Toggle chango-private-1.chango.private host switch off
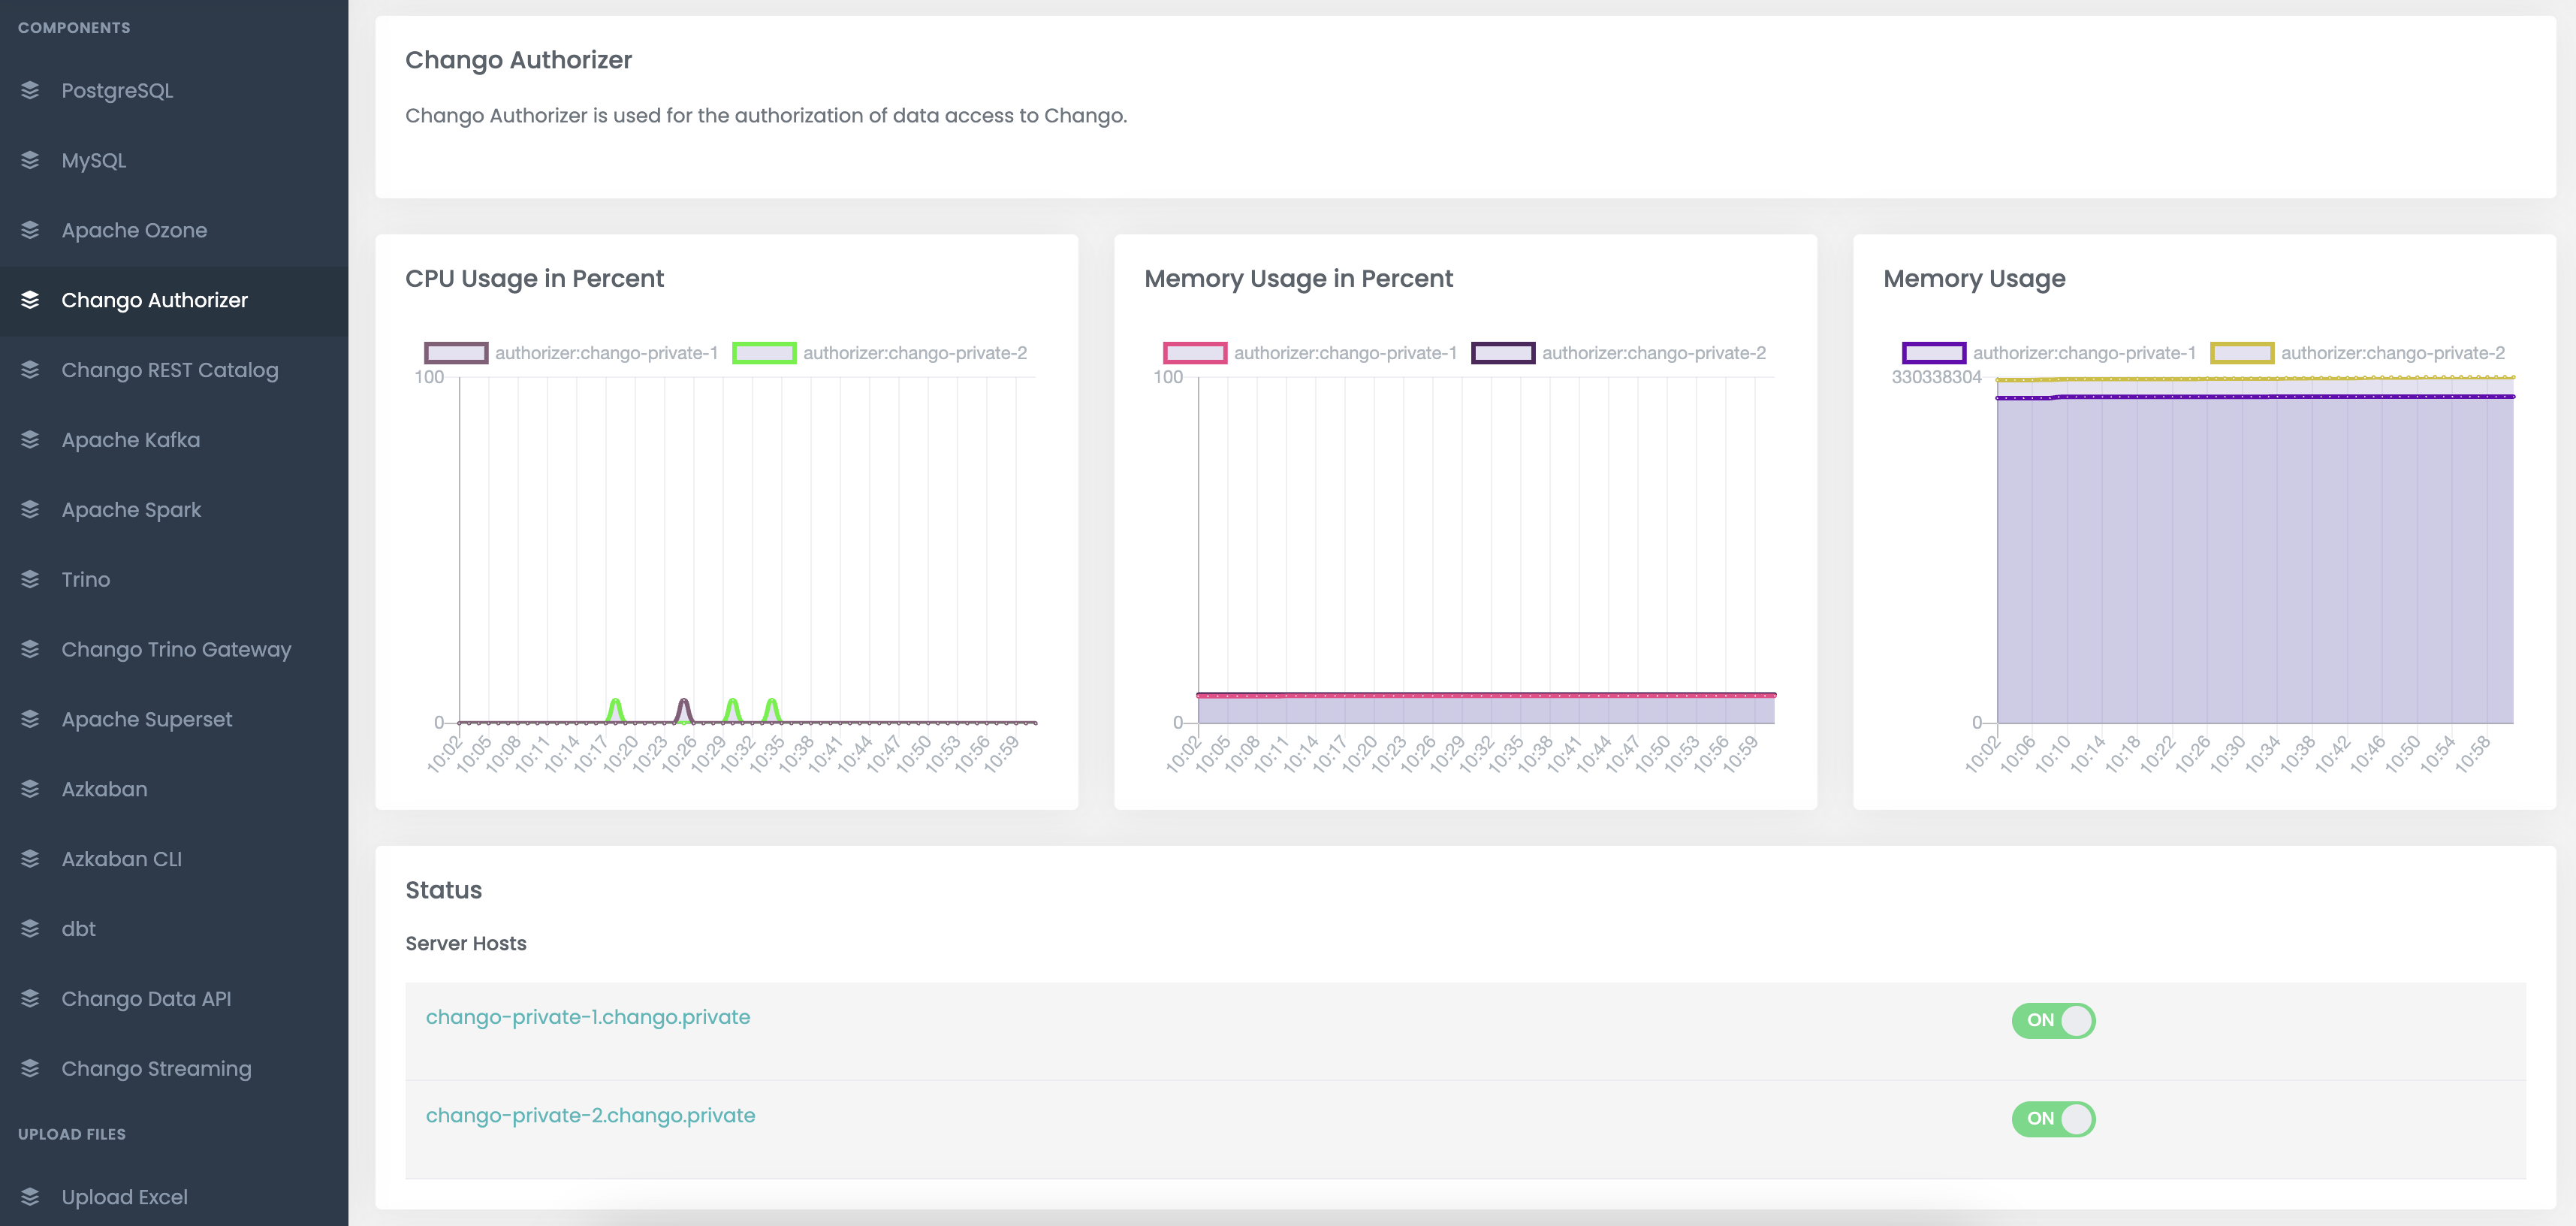Image resolution: width=2576 pixels, height=1226 pixels. [x=2053, y=1020]
